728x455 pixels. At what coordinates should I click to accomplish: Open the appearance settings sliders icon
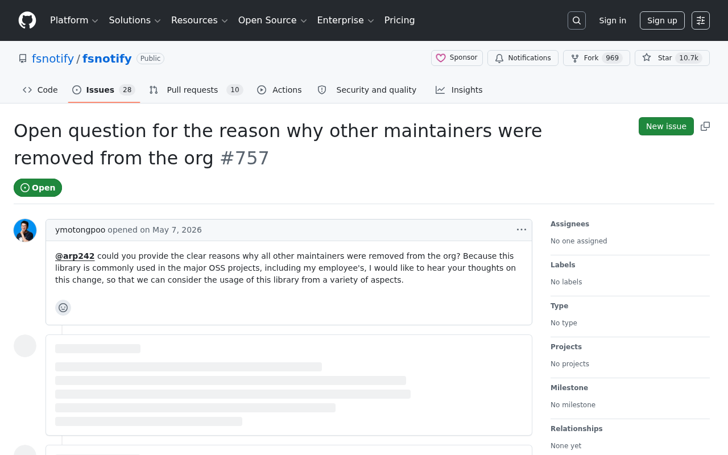coord(701,20)
